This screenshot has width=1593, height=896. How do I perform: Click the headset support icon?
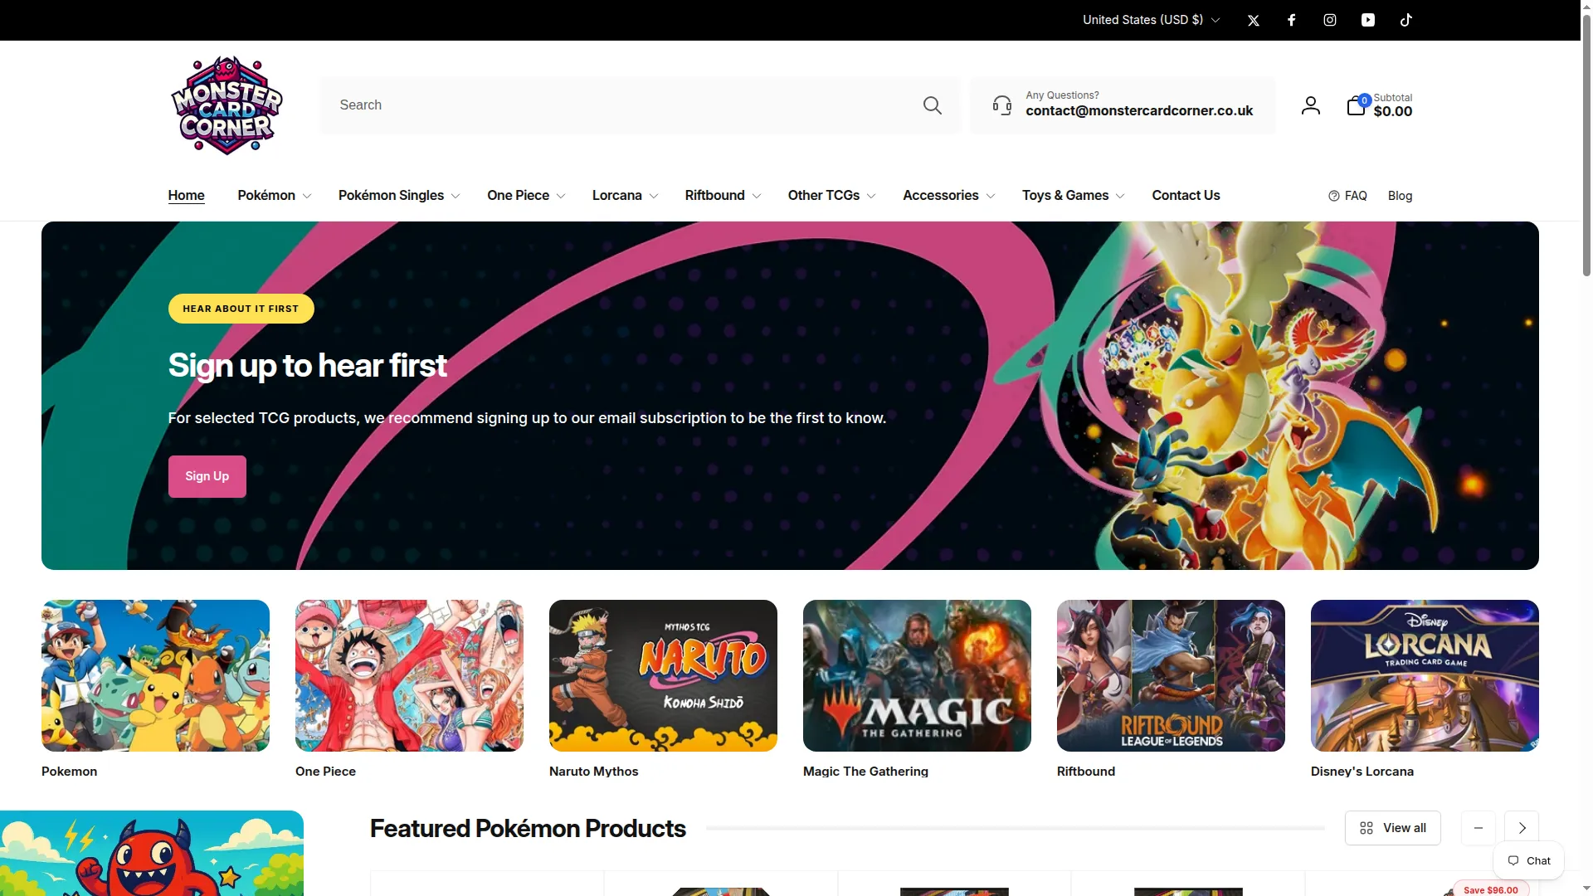tap(1002, 105)
